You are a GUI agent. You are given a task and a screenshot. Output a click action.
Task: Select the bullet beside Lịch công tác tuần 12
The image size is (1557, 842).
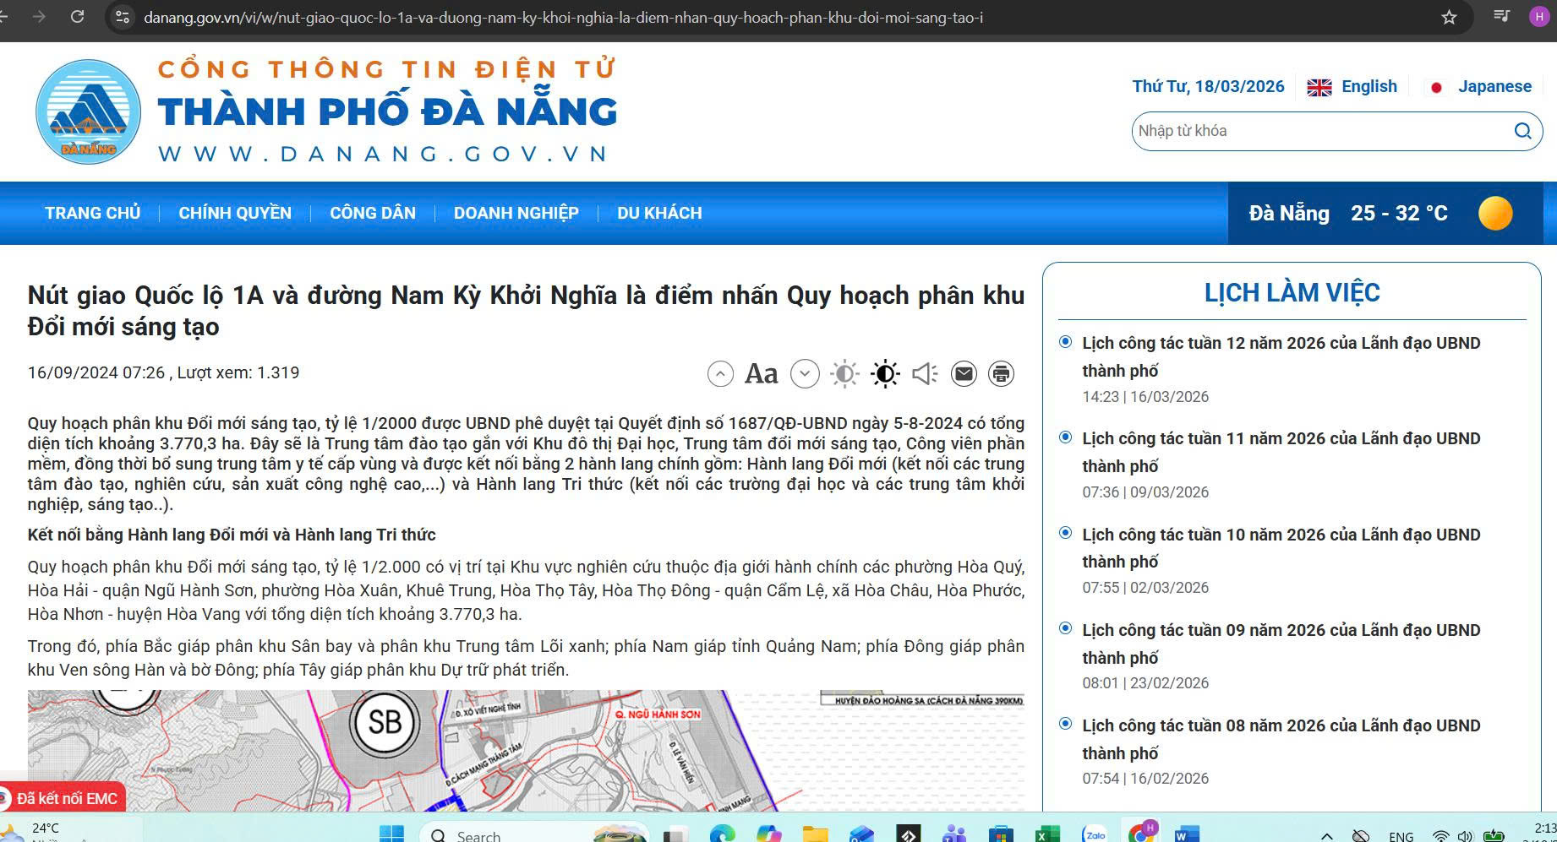tap(1063, 341)
